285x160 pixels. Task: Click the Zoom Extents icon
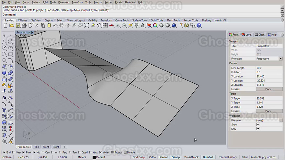tap(86, 26)
